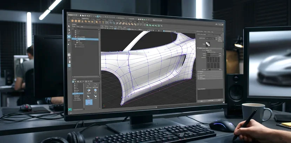Click the first orange sphere shelf icon

72,21
